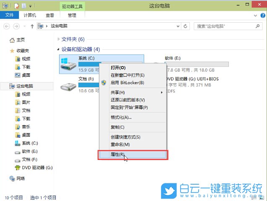Click the New Folder icon in title bar

pos(23,6)
